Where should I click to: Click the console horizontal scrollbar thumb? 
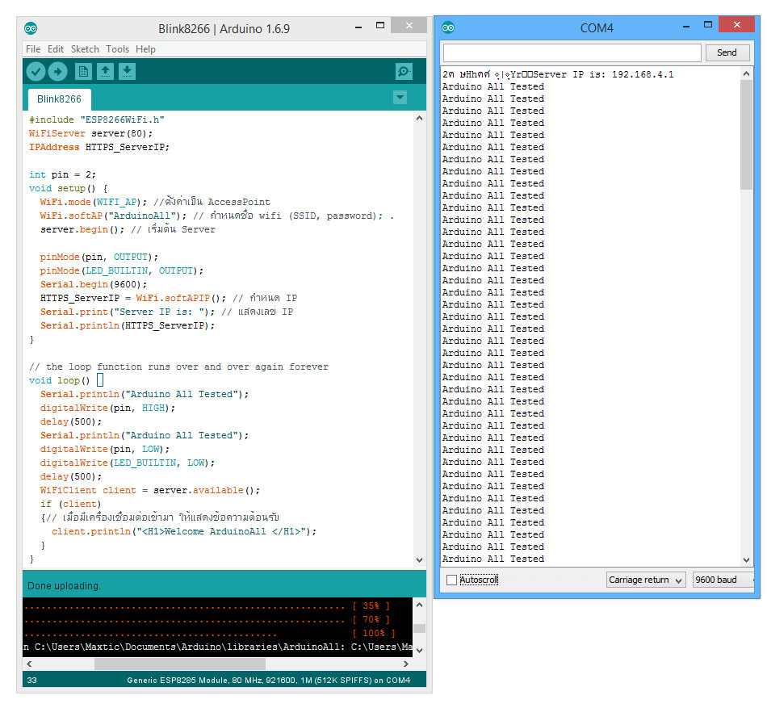pyautogui.click(x=179, y=664)
